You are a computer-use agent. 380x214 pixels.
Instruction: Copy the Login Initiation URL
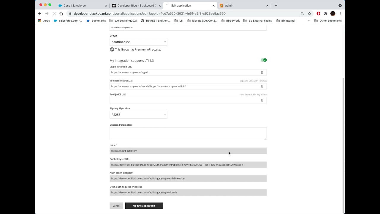coord(262,72)
